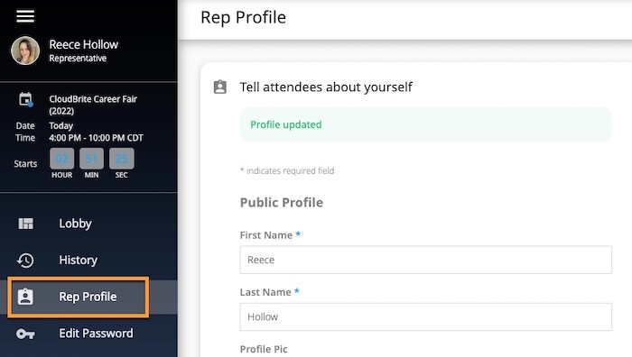Click the countdown hour box

[62, 159]
